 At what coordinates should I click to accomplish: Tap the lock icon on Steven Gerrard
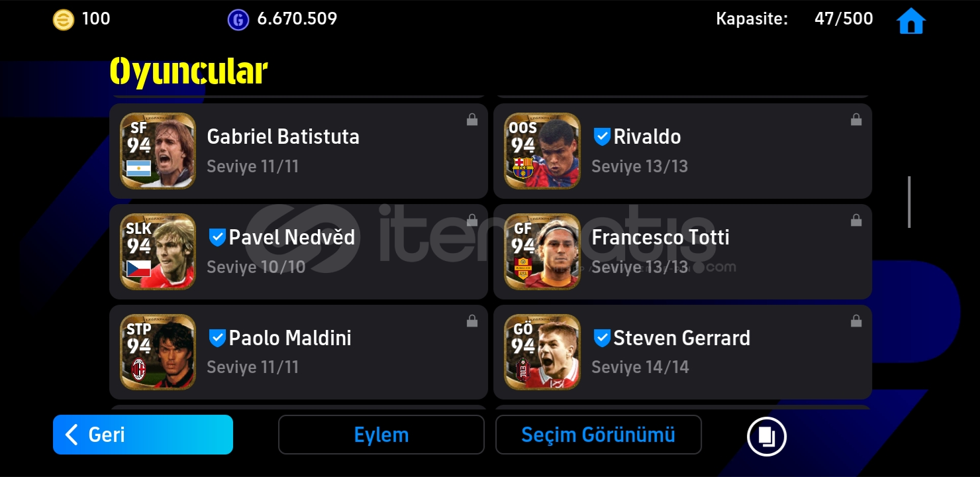pos(856,321)
